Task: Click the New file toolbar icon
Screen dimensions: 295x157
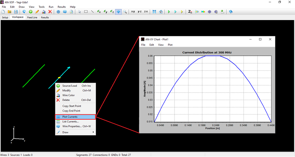Action: tap(3, 12)
